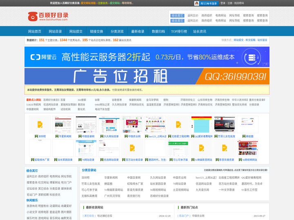294x220 pixels.
Task: Open the 最新收录 nav item
Action: [x=138, y=31]
